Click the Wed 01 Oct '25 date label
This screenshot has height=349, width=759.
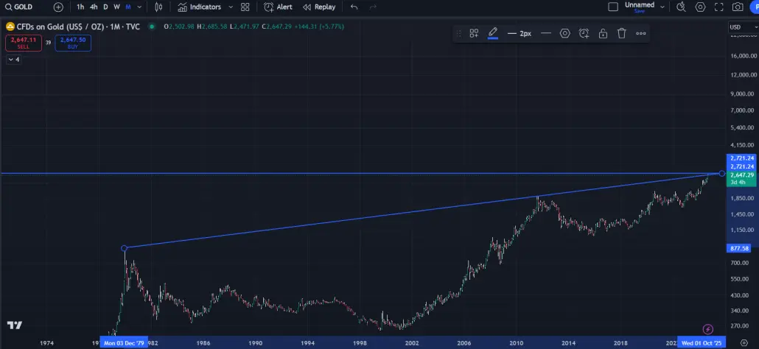coord(702,343)
